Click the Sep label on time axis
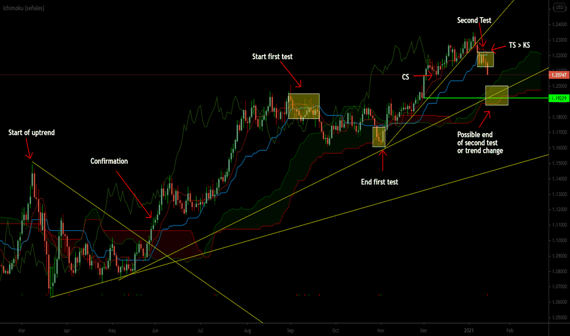The image size is (570, 336). 290,331
